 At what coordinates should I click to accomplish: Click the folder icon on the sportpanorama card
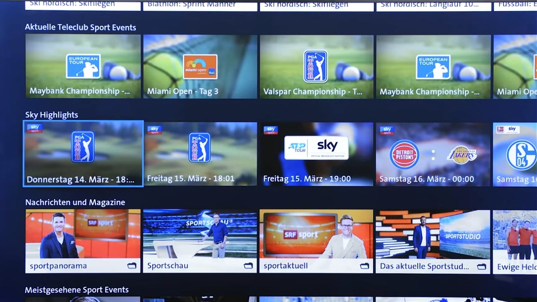pos(132,266)
